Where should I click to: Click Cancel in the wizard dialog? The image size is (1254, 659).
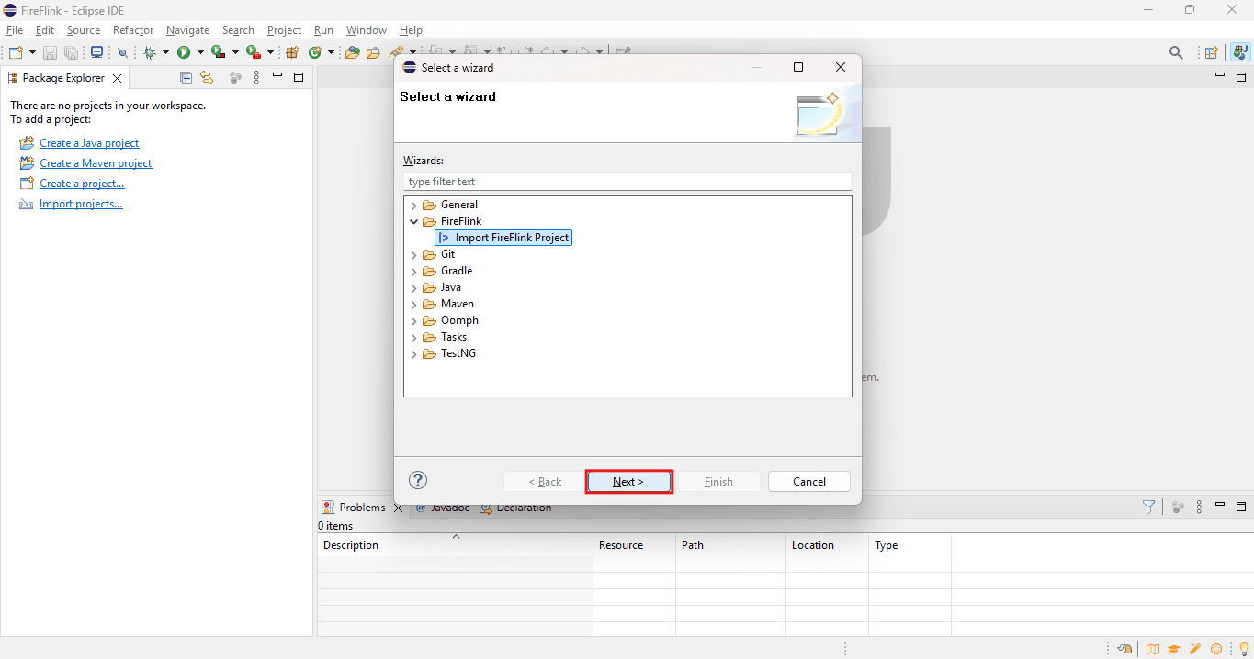pos(809,482)
